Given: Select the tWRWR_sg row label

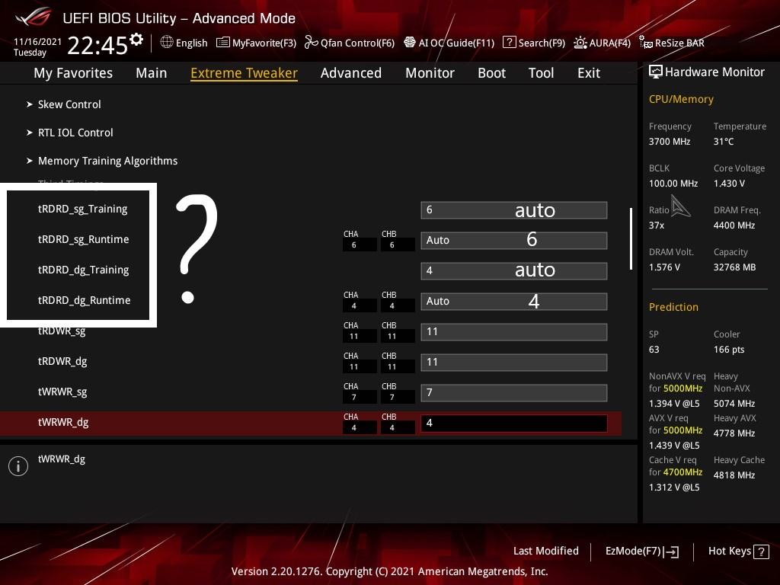Looking at the screenshot, I should click(62, 392).
